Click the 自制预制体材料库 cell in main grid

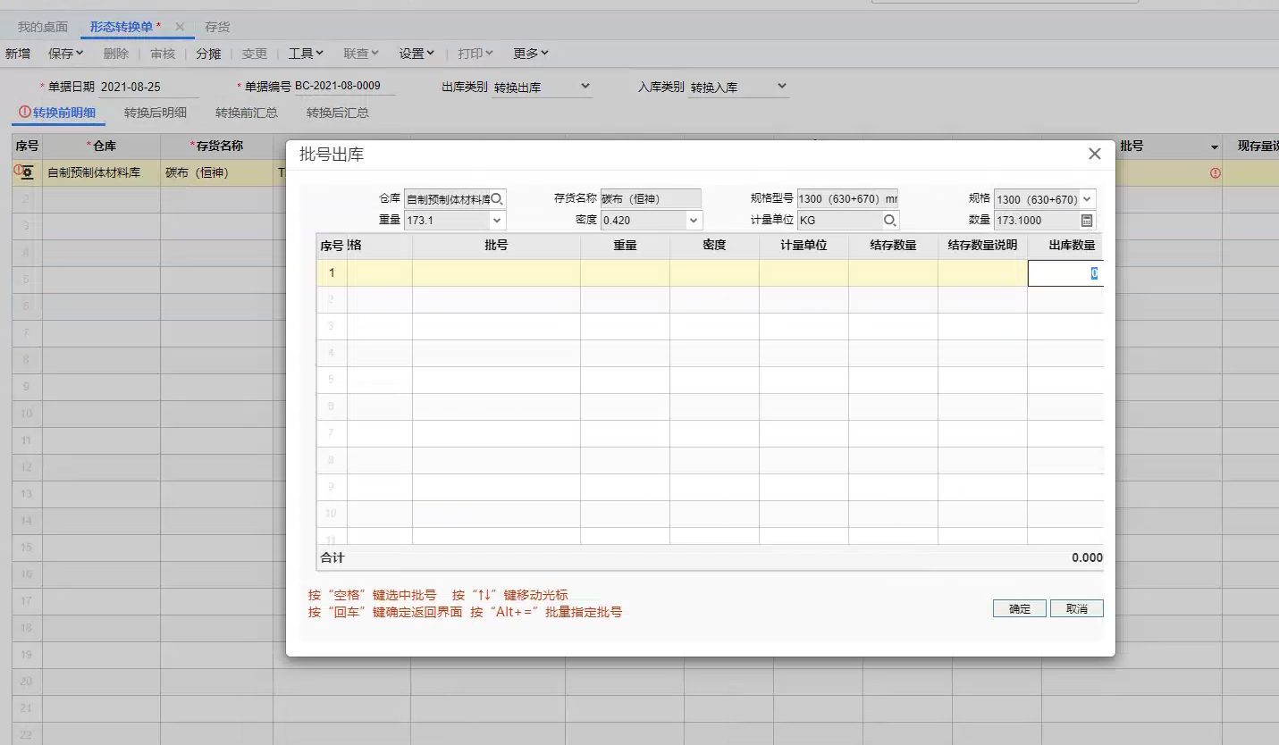pyautogui.click(x=101, y=173)
